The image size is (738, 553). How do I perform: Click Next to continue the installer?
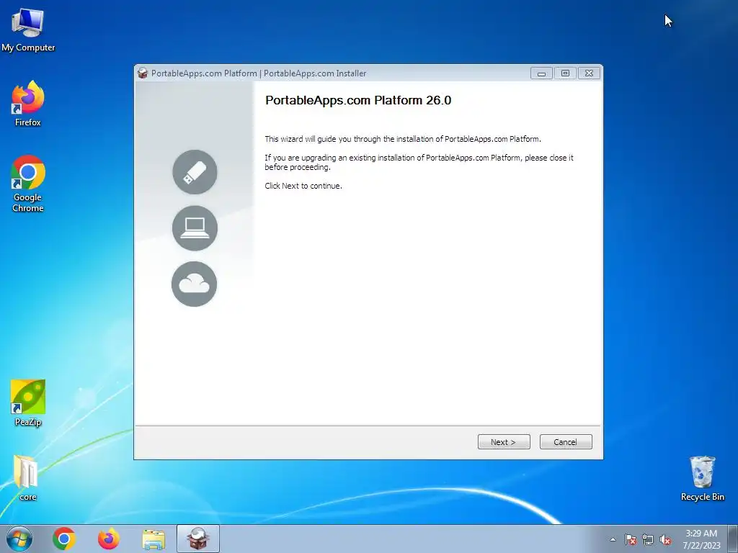click(504, 442)
